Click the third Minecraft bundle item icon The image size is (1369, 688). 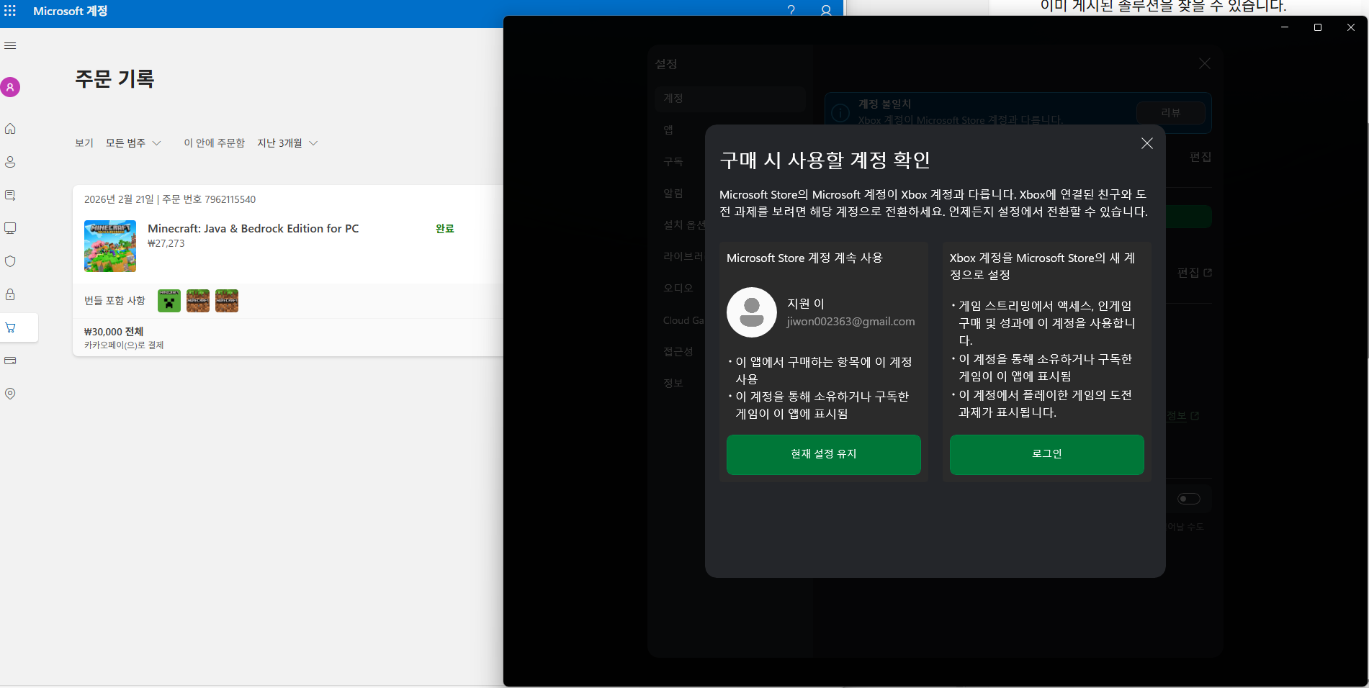point(227,301)
